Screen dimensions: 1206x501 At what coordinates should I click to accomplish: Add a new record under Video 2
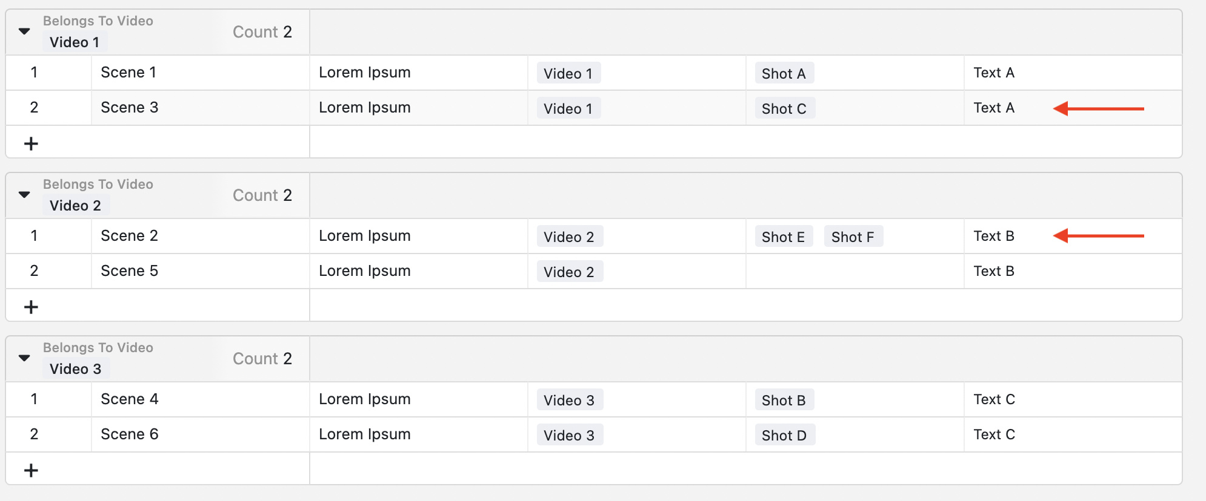(31, 307)
